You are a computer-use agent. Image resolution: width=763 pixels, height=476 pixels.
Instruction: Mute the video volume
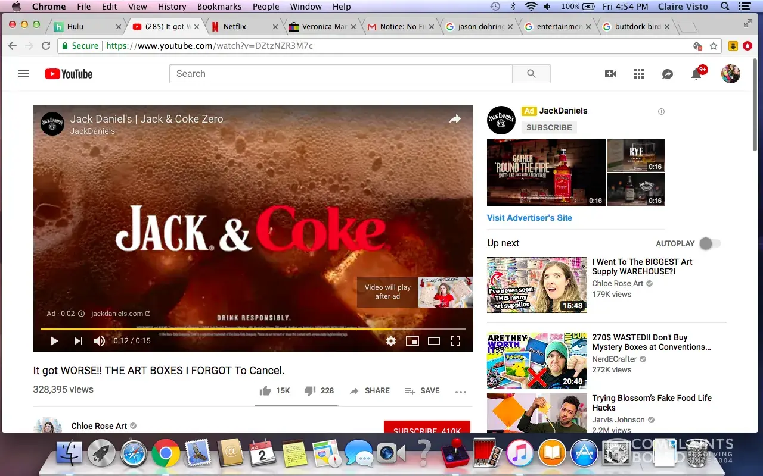pyautogui.click(x=100, y=341)
